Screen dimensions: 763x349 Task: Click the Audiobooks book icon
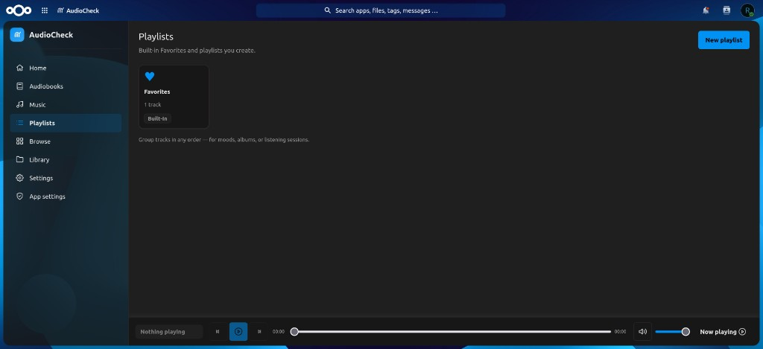20,86
